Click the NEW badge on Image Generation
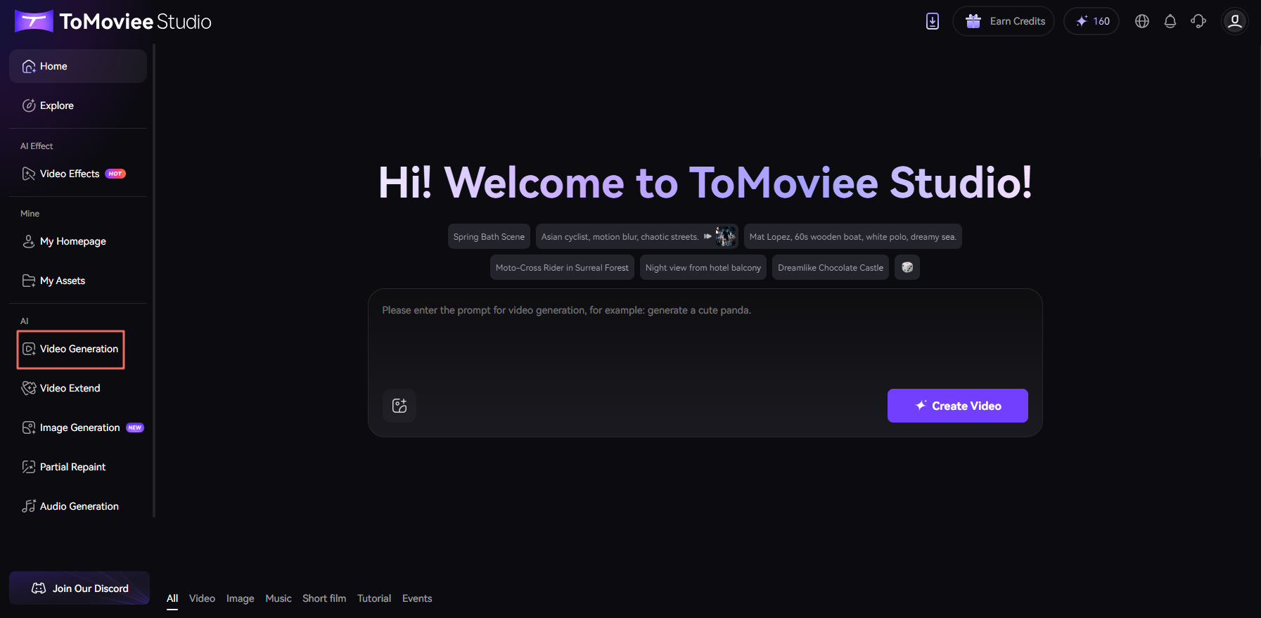Screen dimensions: 1261x618 click(135, 427)
